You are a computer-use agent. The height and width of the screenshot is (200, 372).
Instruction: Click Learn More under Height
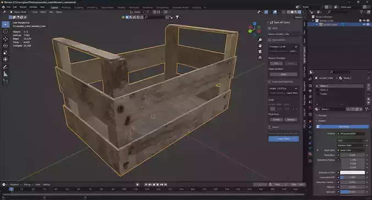pyautogui.click(x=292, y=93)
